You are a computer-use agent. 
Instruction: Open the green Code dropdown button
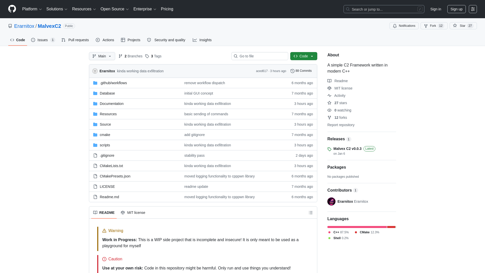[x=304, y=56]
